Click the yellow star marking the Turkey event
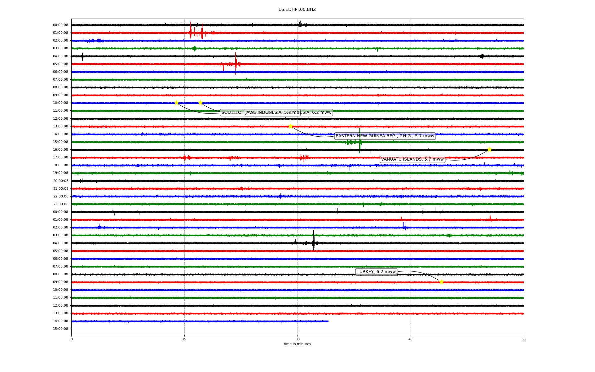The height and width of the screenshot is (372, 595). pyautogui.click(x=441, y=282)
